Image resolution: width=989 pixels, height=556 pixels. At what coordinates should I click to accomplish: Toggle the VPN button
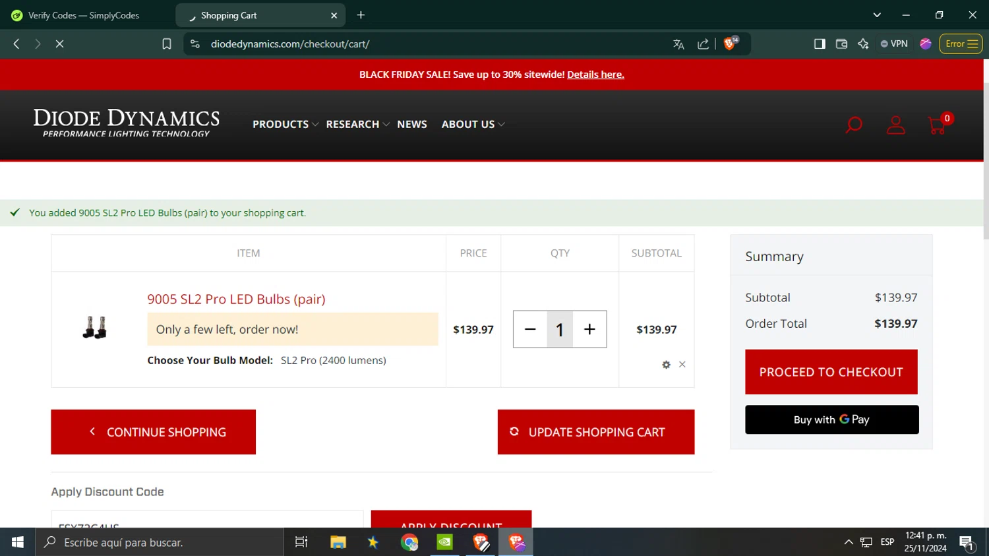click(x=894, y=44)
